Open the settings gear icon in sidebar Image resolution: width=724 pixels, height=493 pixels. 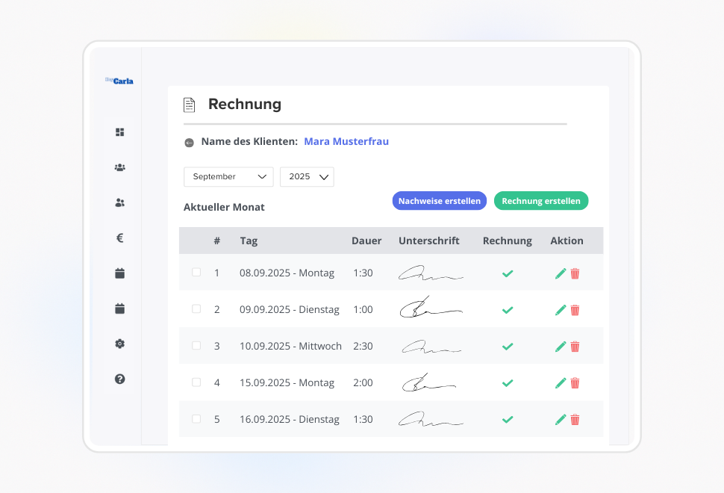(119, 344)
